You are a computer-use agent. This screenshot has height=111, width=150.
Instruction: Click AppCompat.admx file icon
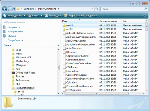click(x=64, y=41)
